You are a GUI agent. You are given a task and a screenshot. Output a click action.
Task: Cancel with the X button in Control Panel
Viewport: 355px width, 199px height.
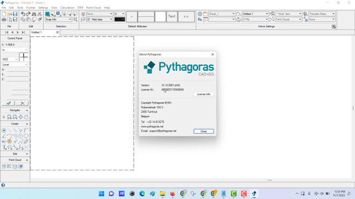click(22, 103)
